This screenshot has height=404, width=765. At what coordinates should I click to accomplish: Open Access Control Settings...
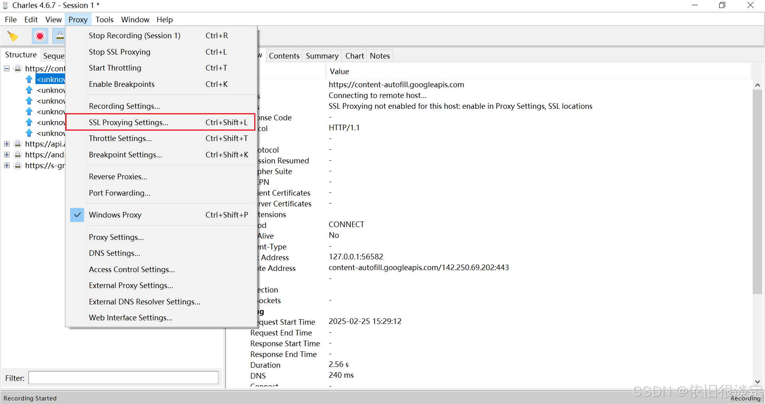click(x=161, y=270)
